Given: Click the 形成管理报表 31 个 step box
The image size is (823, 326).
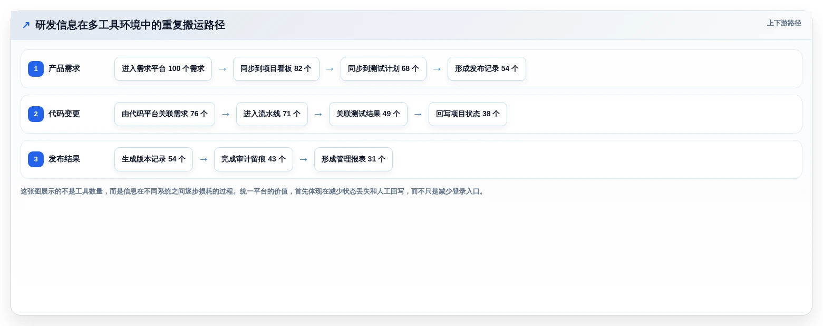Looking at the screenshot, I should [x=353, y=159].
